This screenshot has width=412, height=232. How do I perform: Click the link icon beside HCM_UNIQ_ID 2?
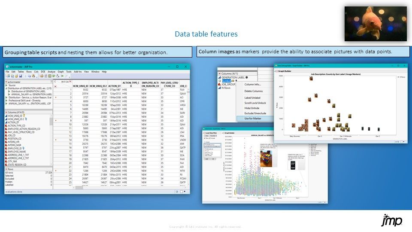coord(26,119)
